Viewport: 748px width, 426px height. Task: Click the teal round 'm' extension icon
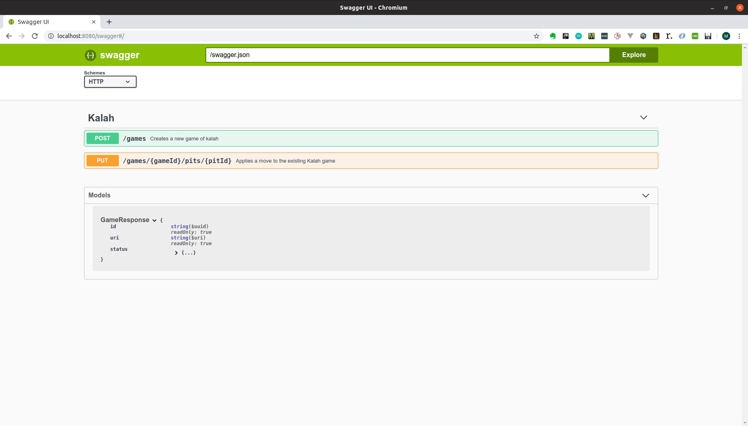coord(579,36)
